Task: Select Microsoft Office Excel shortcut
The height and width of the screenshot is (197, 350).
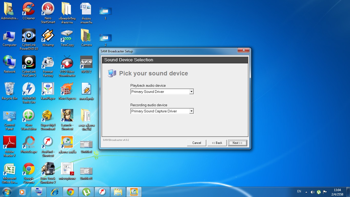Action: 9,173
